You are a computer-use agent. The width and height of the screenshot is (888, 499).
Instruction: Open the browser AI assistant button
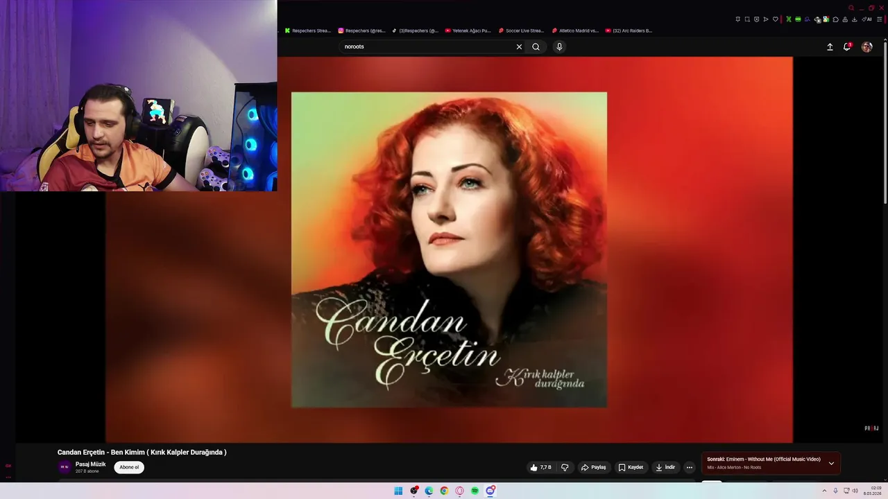(x=866, y=19)
